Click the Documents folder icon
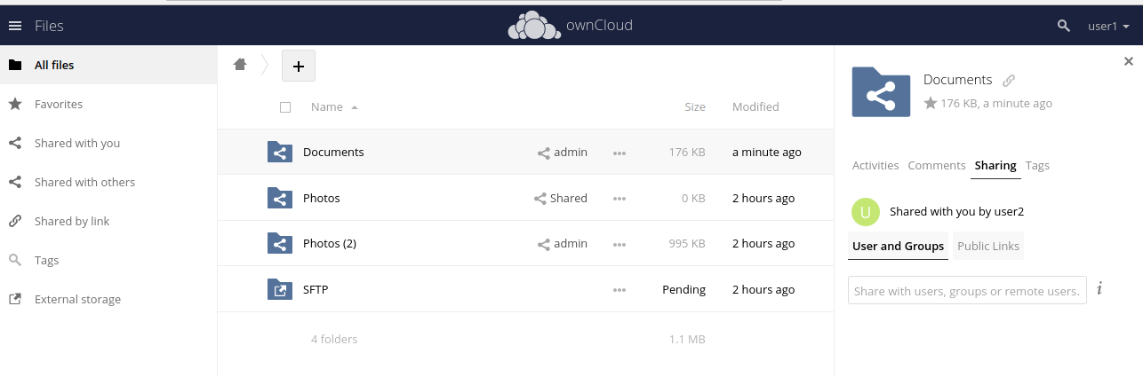Viewport: 1143px width, 377px height. click(x=280, y=152)
